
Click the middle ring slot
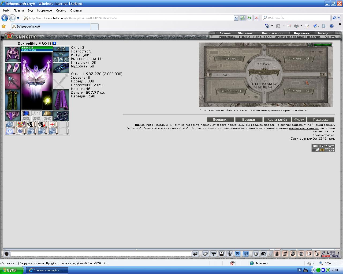[61, 60]
